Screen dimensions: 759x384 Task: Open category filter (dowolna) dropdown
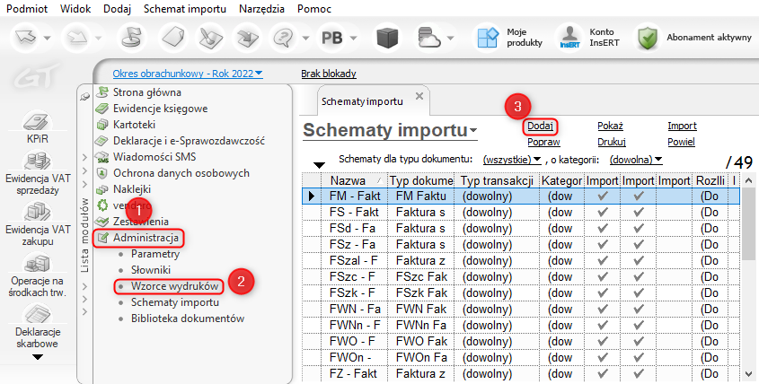636,159
